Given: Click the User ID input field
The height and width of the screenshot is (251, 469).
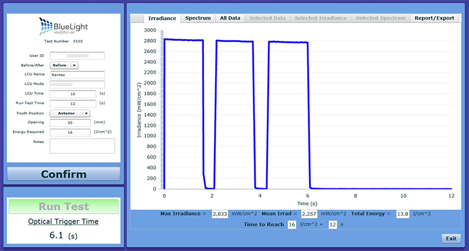Looking at the screenshot, I should pyautogui.click(x=77, y=56).
